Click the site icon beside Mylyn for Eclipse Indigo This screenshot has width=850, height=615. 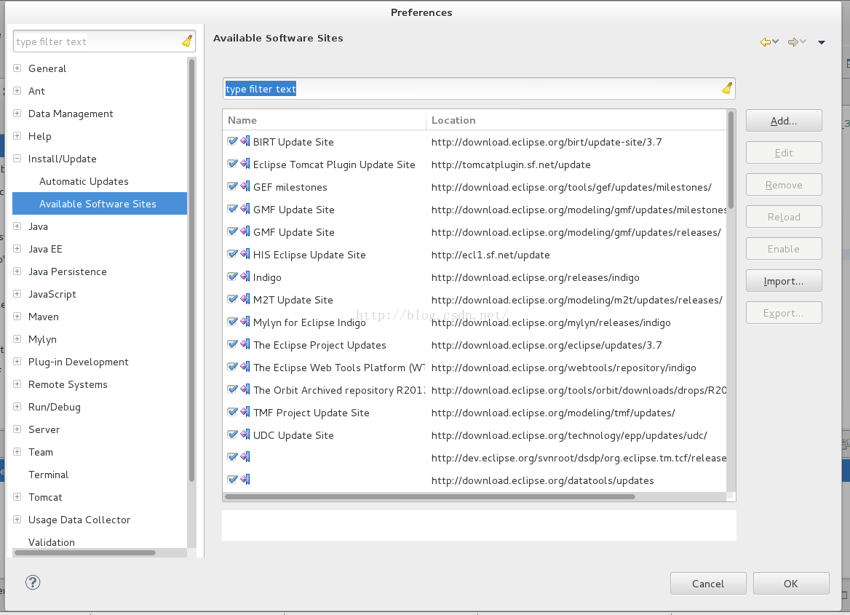pos(245,322)
